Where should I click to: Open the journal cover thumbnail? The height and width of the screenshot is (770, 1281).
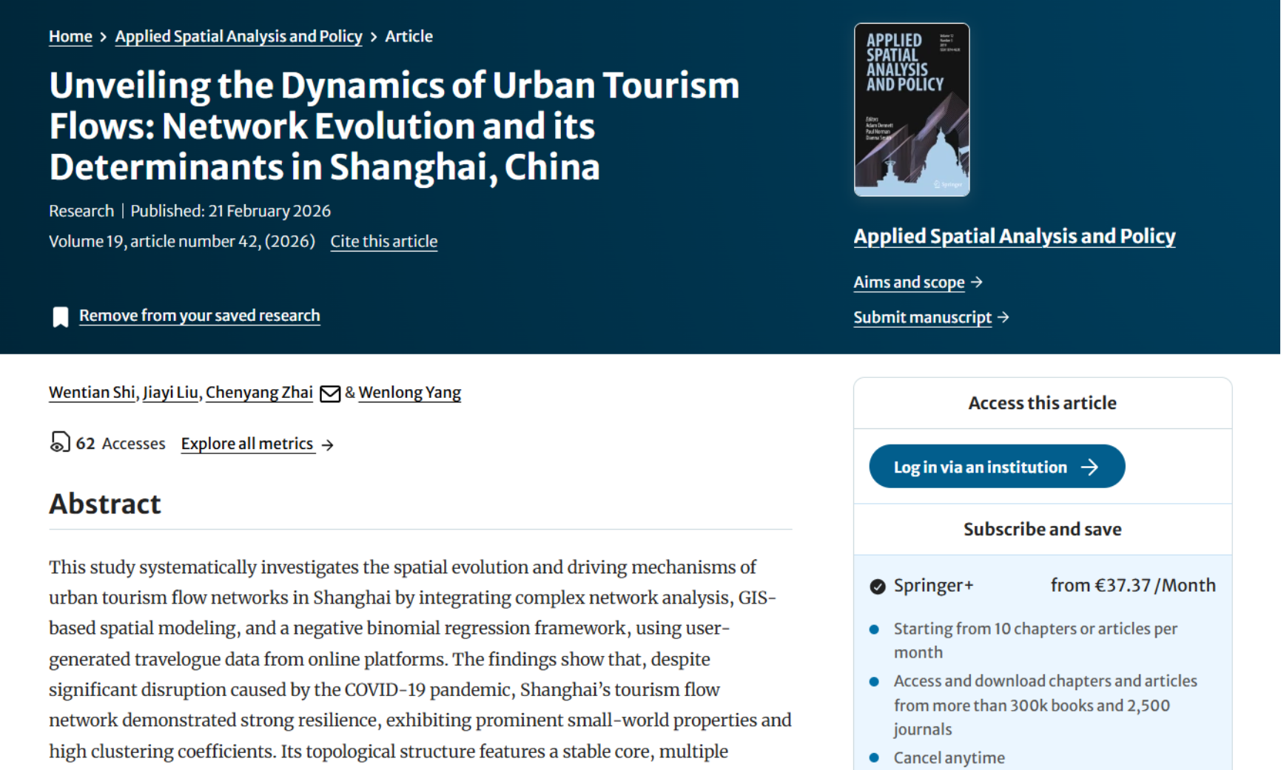(912, 109)
